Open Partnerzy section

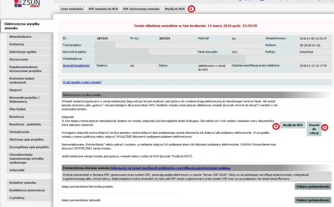[30, 44]
